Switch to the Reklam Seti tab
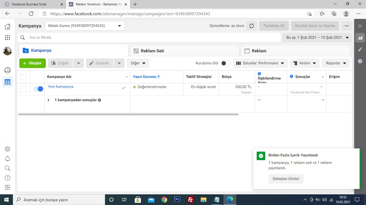This screenshot has height=205, width=366. [185, 51]
